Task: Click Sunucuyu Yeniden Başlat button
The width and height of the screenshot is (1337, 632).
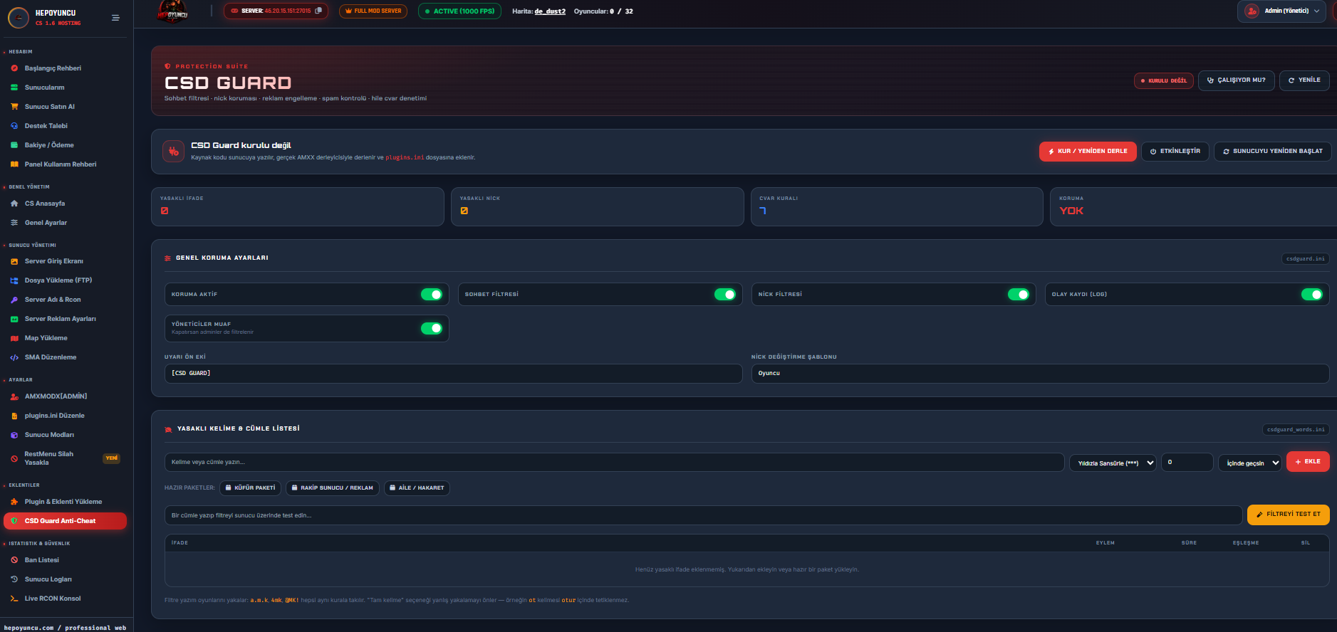Action: pyautogui.click(x=1273, y=151)
